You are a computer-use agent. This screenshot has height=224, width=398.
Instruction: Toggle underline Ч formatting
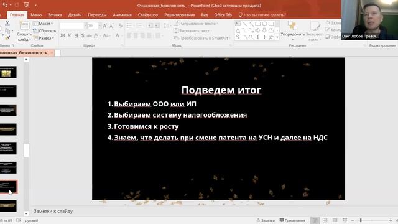[x=76, y=35]
